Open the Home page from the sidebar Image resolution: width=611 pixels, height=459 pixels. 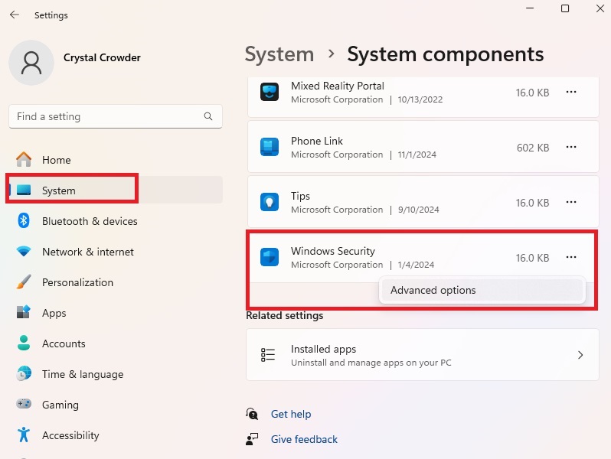(x=116, y=160)
